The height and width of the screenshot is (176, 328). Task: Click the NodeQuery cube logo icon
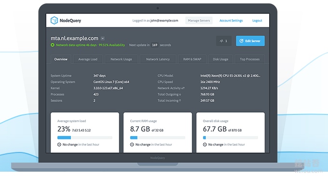(54, 20)
